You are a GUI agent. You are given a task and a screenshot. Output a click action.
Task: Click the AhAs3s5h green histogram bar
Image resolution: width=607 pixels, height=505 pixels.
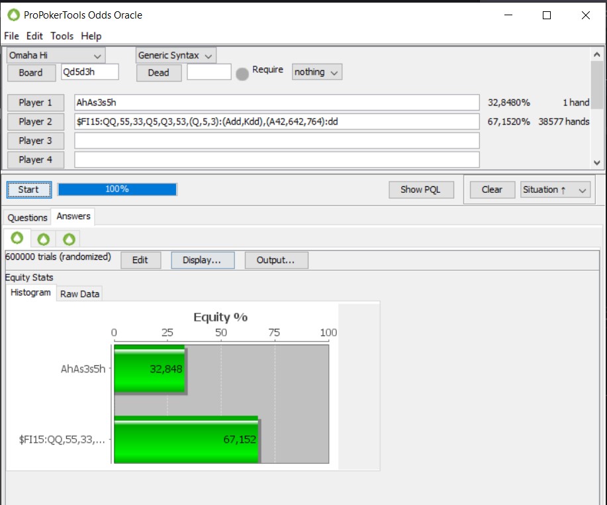coord(150,368)
